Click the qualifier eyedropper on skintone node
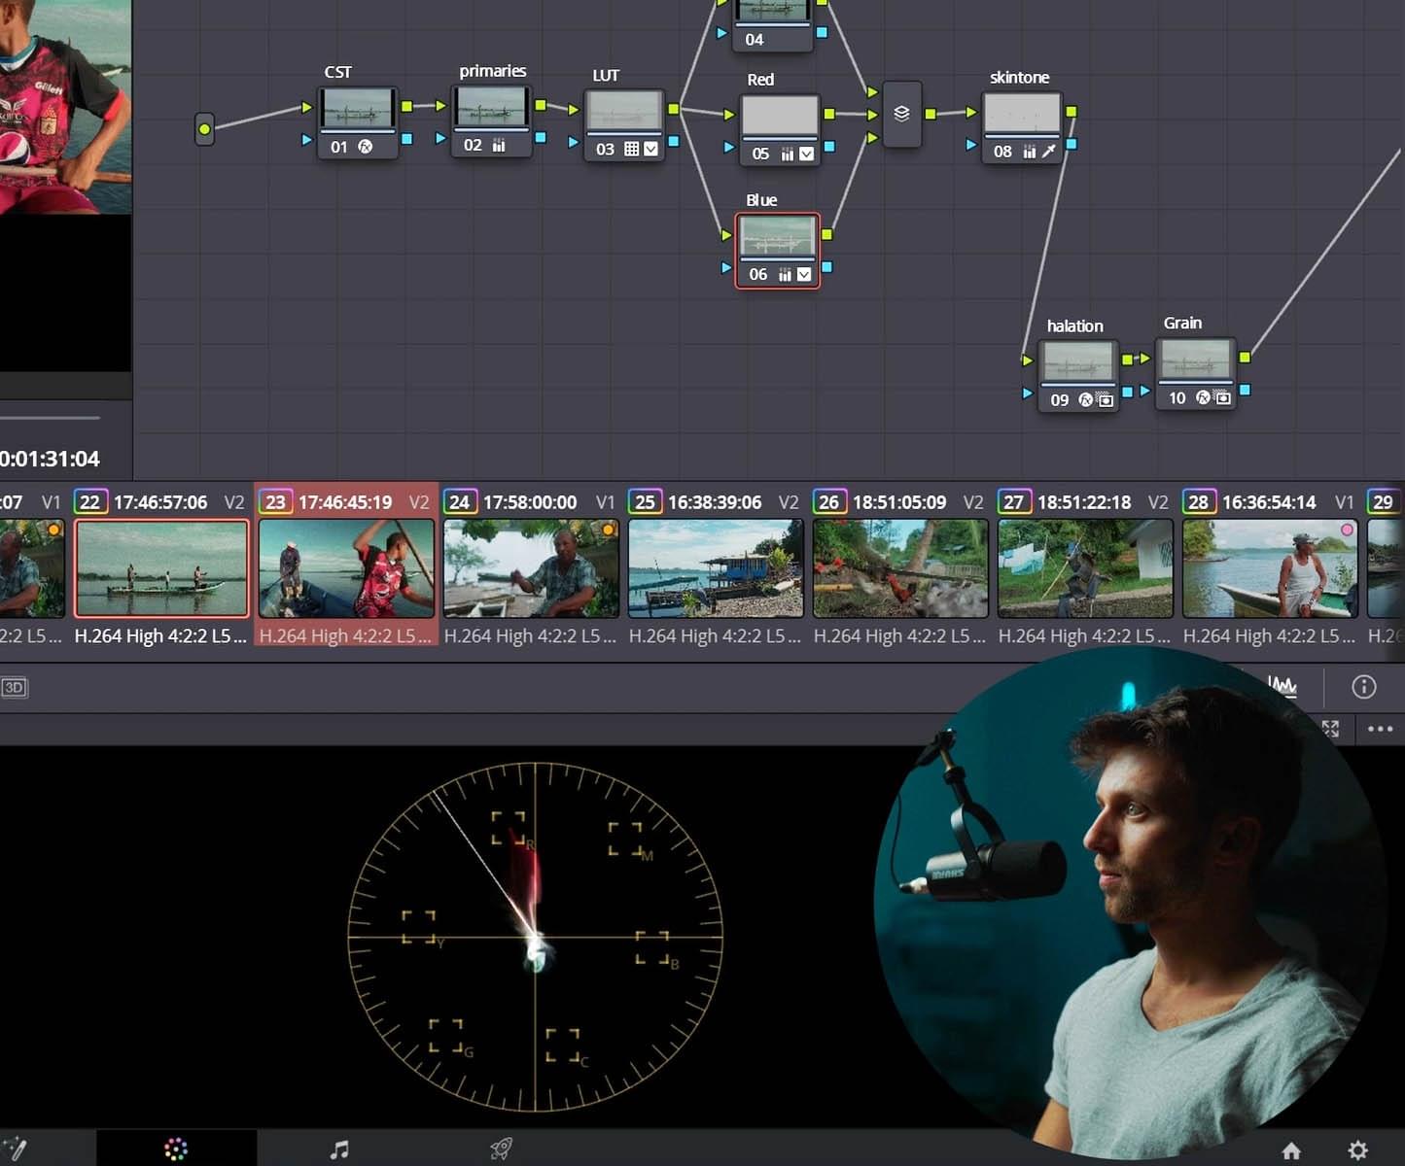Screen dimensions: 1405x1166 coord(1049,152)
